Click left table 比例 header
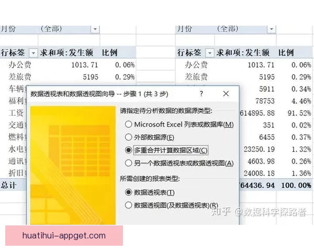Viewport: 314px width, 251px height. tap(109, 53)
